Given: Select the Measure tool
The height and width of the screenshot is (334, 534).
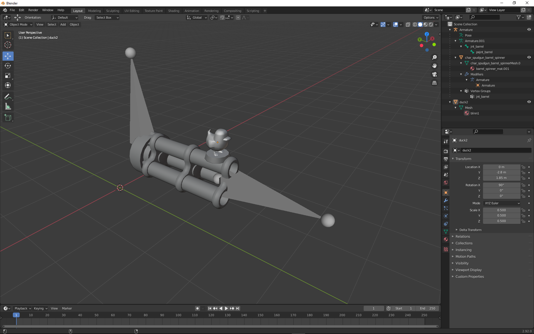Looking at the screenshot, I should 8,106.
